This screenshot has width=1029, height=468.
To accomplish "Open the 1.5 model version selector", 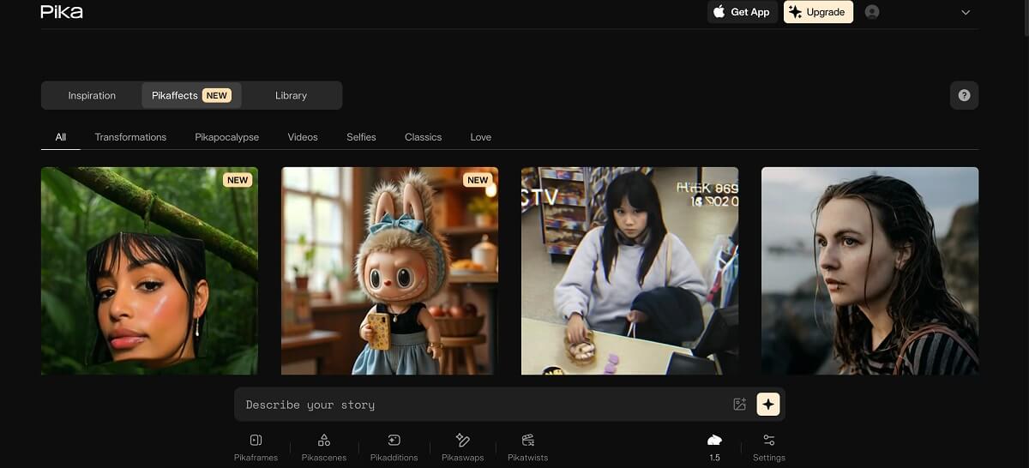I will pyautogui.click(x=714, y=447).
